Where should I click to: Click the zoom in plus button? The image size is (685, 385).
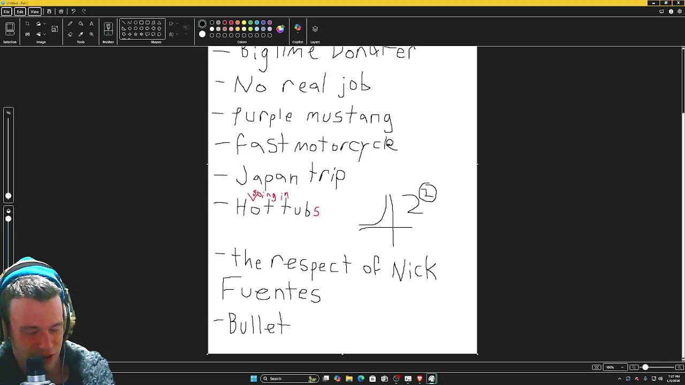680,367
